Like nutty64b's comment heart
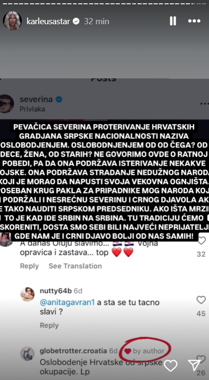The width and height of the screenshot is (209, 380). coord(201,300)
